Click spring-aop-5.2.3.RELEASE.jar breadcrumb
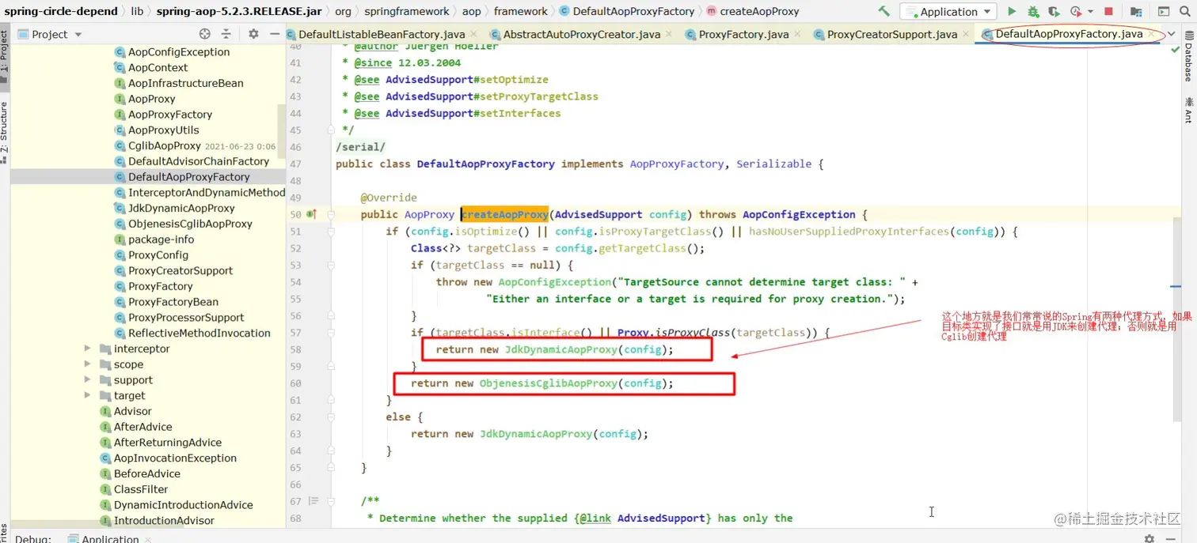Viewport: 1197px width, 543px height. coord(239,11)
